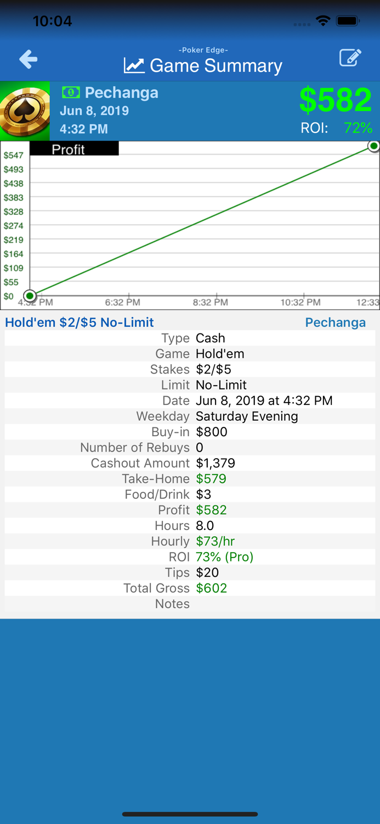Select the poker chip casino logo
Viewport: 380px width, 824px height.
click(25, 110)
